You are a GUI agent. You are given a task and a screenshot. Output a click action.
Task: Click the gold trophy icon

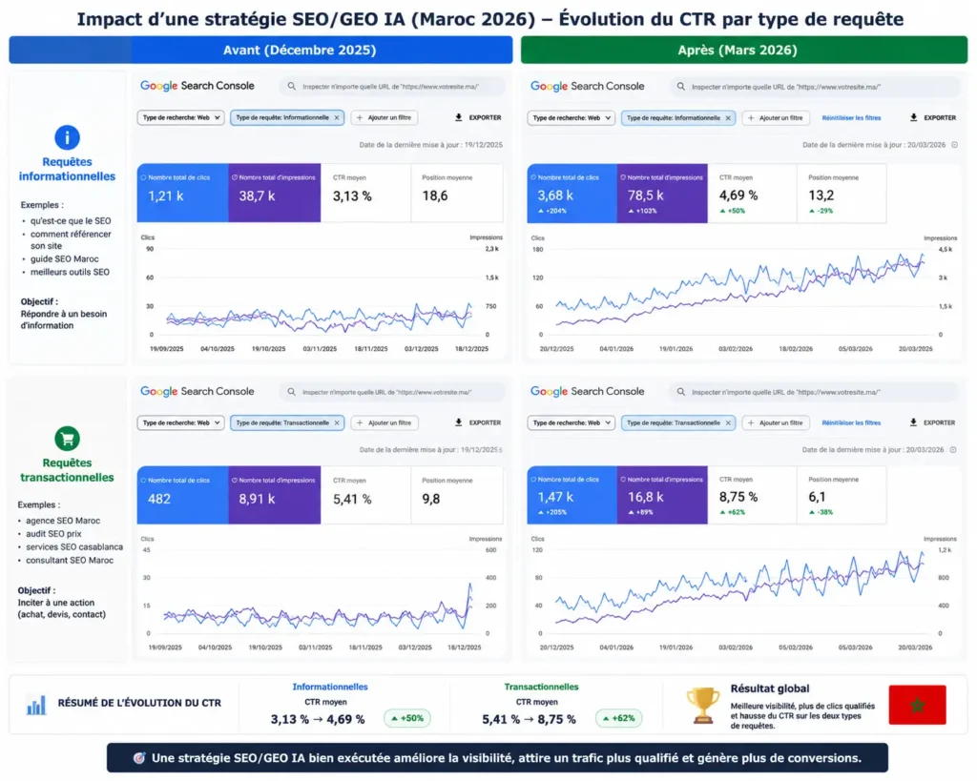pos(703,705)
